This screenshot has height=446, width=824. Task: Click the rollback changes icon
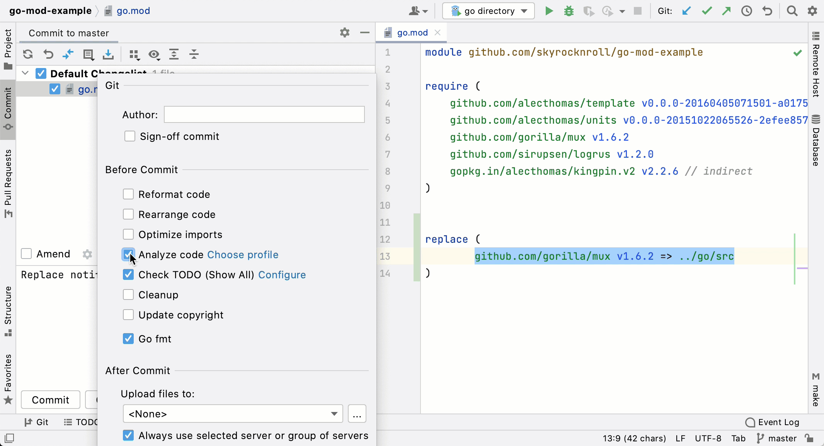(48, 54)
